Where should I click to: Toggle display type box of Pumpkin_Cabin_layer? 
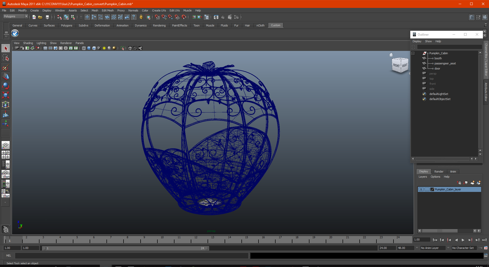(427, 189)
